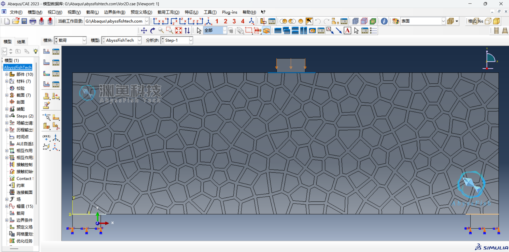This screenshot has height=252, width=509.
Task: Select the Rotate View tool
Action: pyautogui.click(x=153, y=31)
